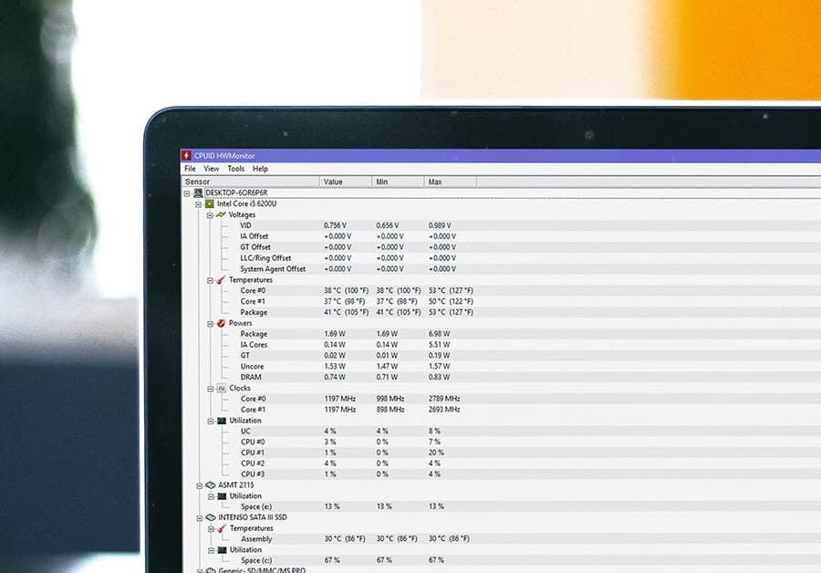Collapse the Voltages group under Intel Core

pyautogui.click(x=210, y=215)
